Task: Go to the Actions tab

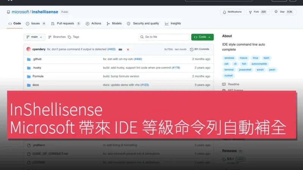Action: [94, 23]
